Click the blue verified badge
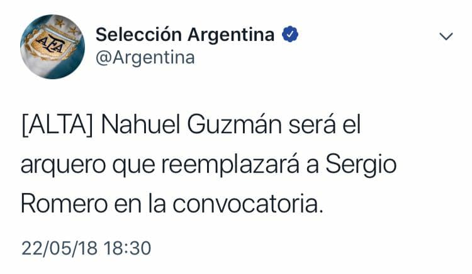Image resolution: width=472 pixels, height=274 pixels. pyautogui.click(x=289, y=35)
